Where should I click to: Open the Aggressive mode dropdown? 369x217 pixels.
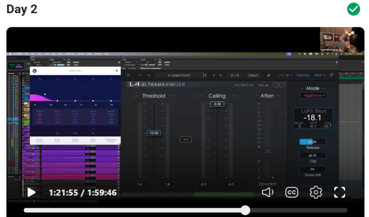(313, 95)
